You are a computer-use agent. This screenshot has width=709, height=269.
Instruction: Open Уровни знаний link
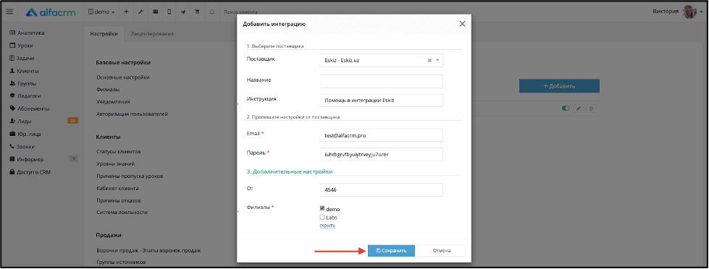pos(115,164)
